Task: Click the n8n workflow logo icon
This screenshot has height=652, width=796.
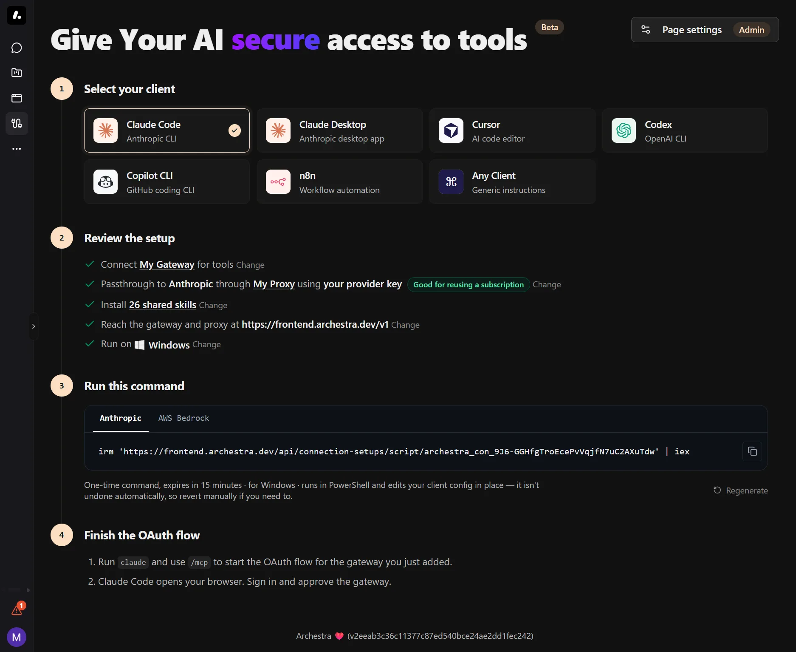Action: 278,182
